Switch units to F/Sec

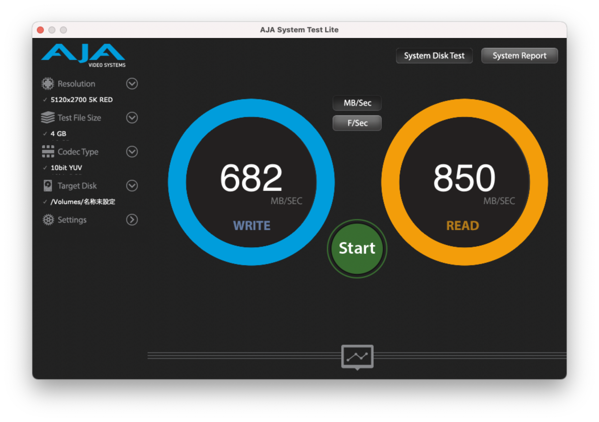[357, 123]
